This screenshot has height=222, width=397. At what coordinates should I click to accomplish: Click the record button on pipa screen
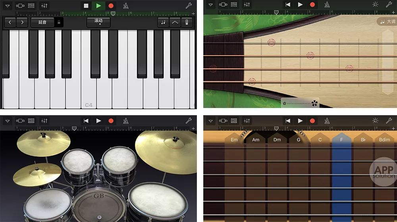pos(312,5)
